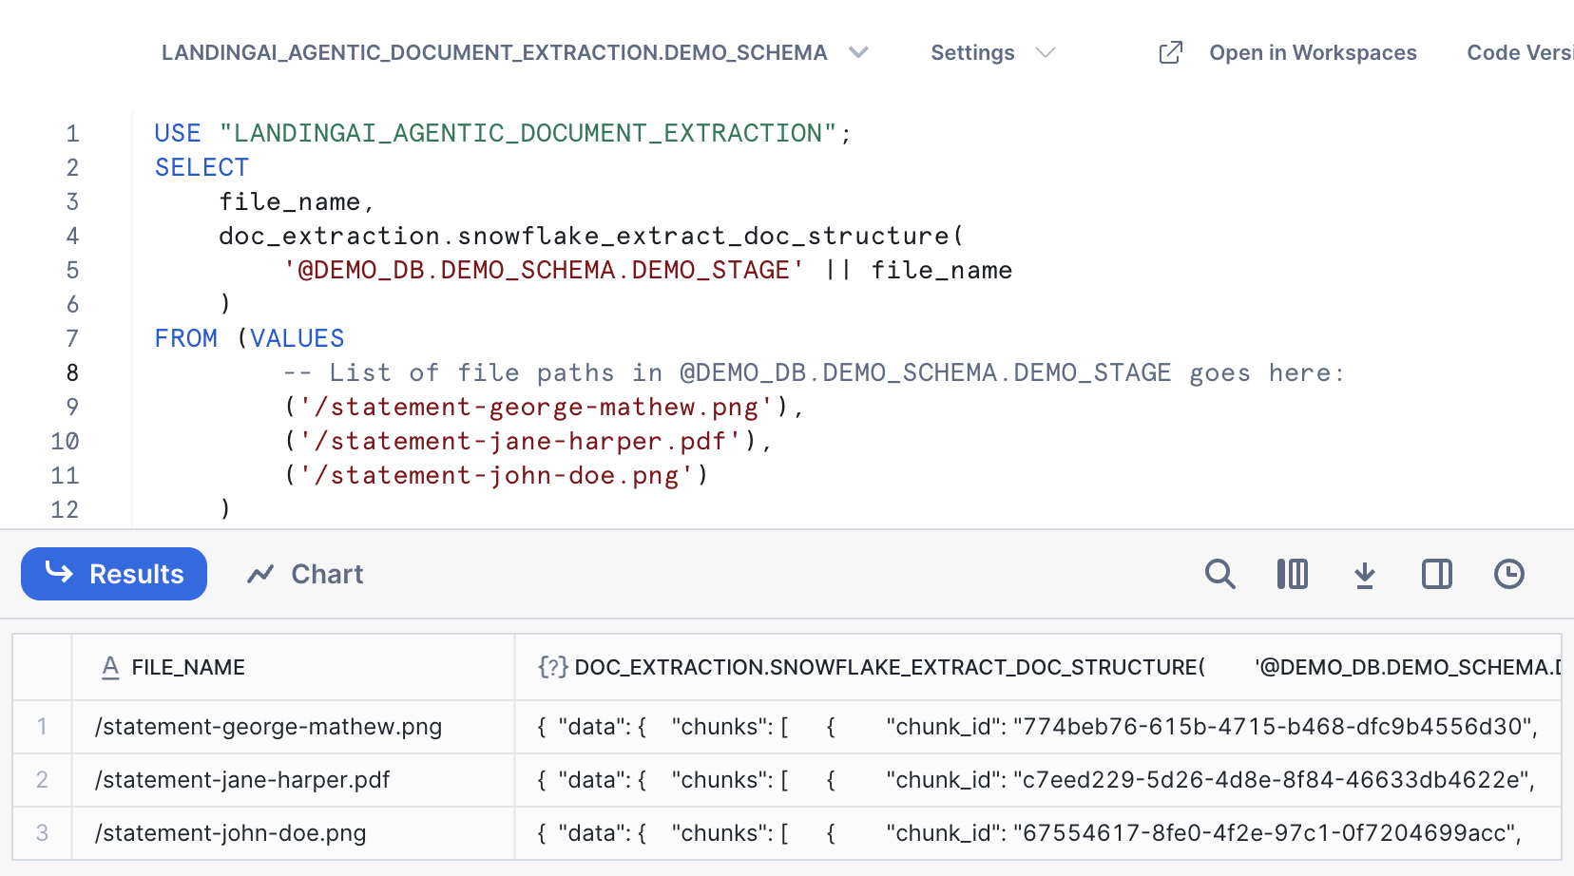The height and width of the screenshot is (876, 1574).
Task: Click '/statement-george-mathew.png' string in editor line 9
Action: click(x=536, y=407)
